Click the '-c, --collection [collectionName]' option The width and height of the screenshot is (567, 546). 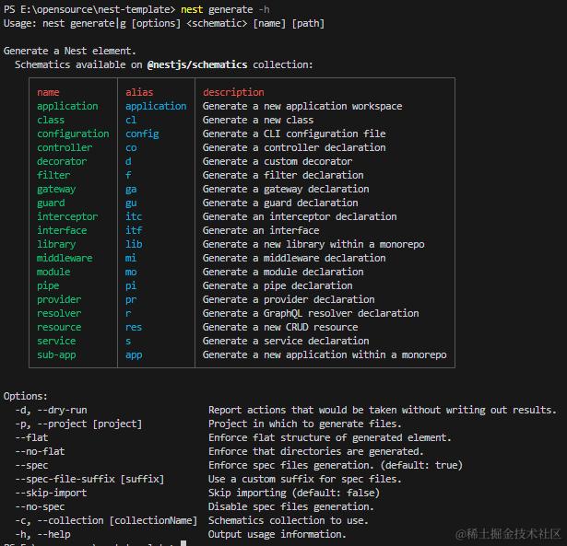point(106,520)
